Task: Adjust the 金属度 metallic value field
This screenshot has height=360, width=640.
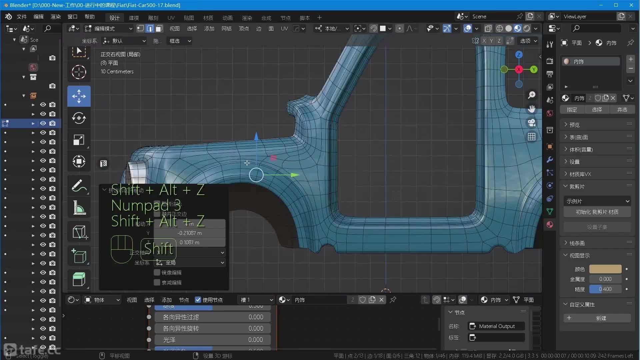Action: pos(605,279)
